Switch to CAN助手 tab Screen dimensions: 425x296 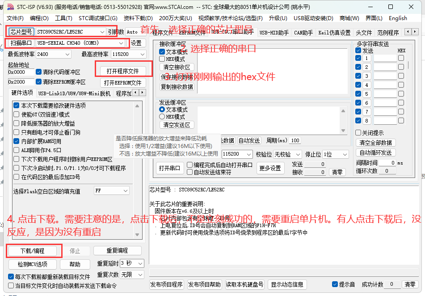[x=303, y=33]
